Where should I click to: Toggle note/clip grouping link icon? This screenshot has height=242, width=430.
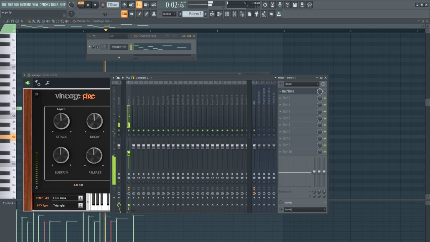(146, 14)
